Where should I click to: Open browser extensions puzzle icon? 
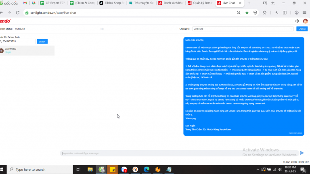(x=264, y=12)
